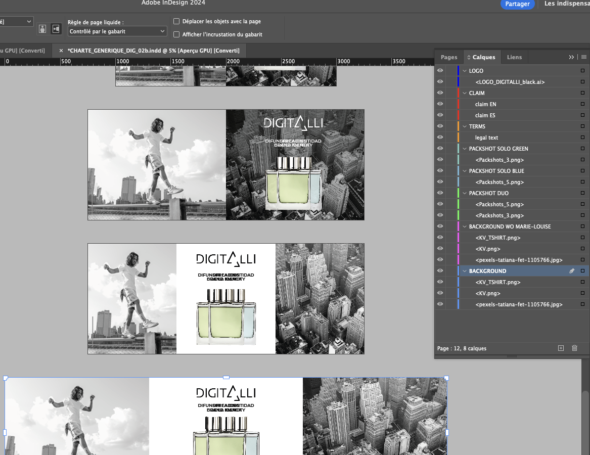
Task: Collapse the CLAIM layer chevron
Action: pos(464,93)
